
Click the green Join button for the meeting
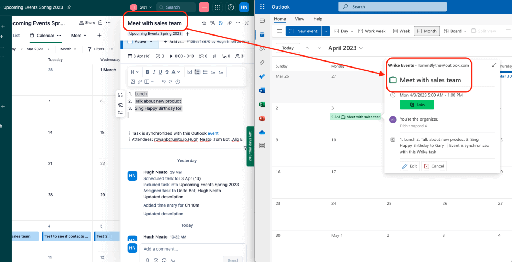coord(417,105)
